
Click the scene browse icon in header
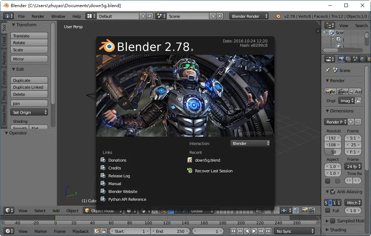tap(161, 16)
